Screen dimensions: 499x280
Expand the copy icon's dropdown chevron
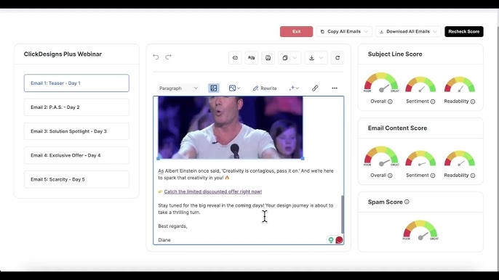point(295,58)
